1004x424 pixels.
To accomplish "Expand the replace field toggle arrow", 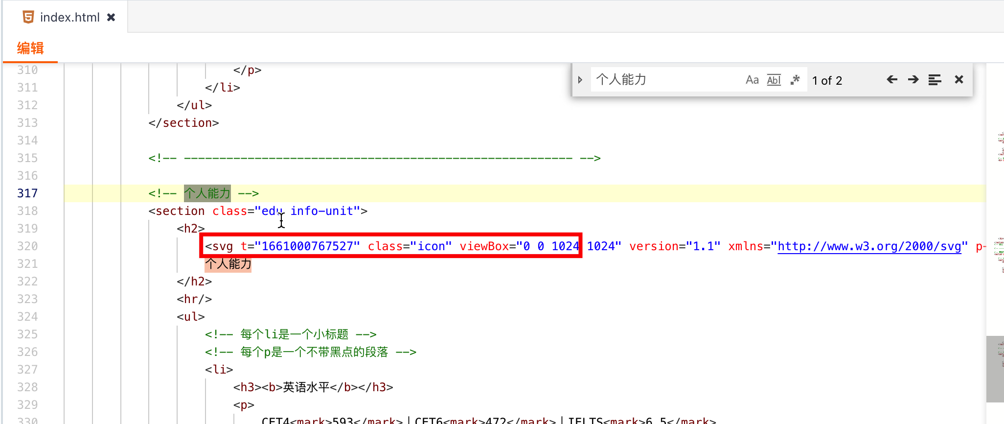I will click(x=580, y=80).
